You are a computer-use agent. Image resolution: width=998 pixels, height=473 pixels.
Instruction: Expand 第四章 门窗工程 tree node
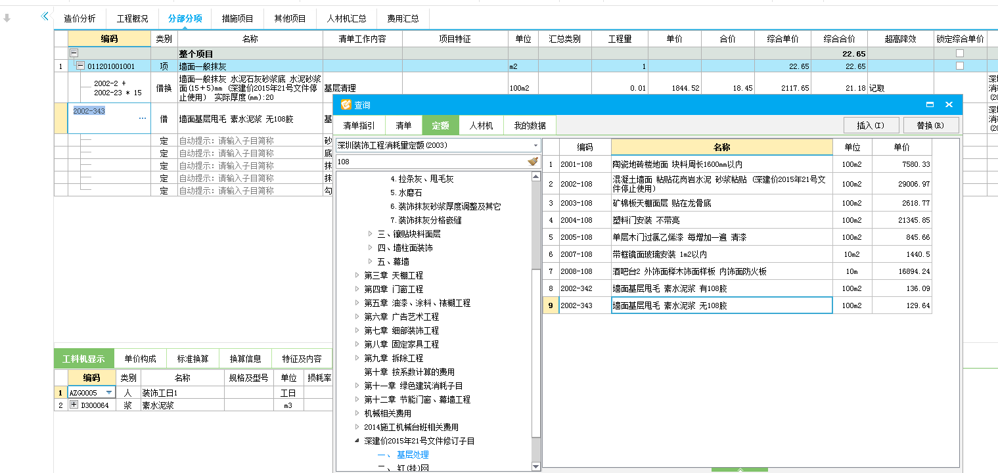tap(357, 289)
